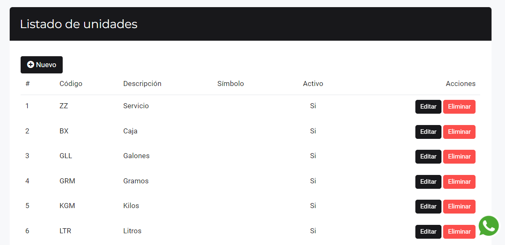The image size is (505, 245).
Task: Edit the Caja unit
Action: click(428, 132)
